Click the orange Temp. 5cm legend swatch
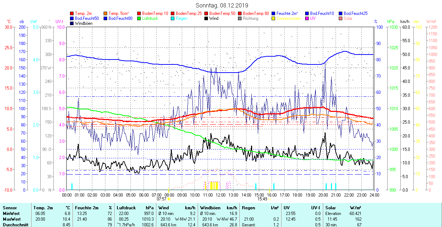Image resolution: width=442 pixels, height=227 pixels. point(105,13)
